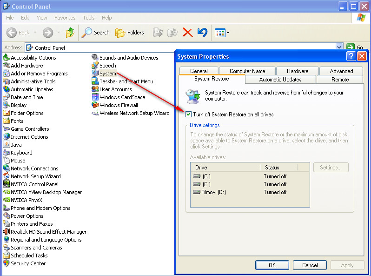Click the red Delete toolbar icon
This screenshot has height=276, width=371.
click(x=188, y=33)
